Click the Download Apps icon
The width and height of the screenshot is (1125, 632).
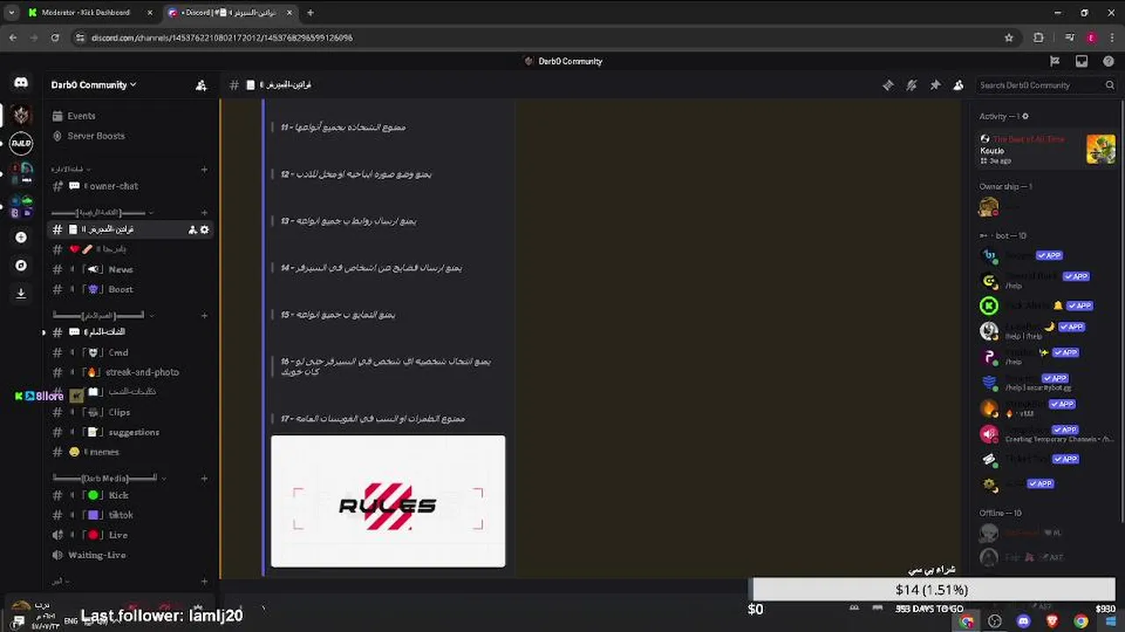click(21, 294)
